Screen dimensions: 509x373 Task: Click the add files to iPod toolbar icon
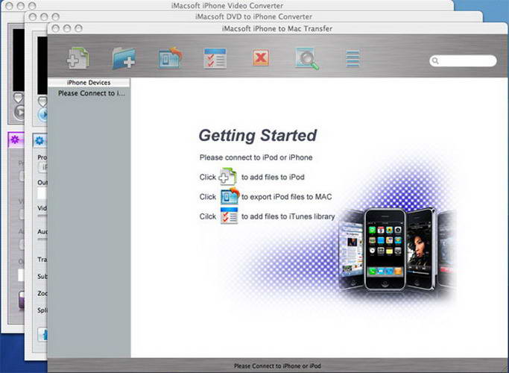coord(78,58)
